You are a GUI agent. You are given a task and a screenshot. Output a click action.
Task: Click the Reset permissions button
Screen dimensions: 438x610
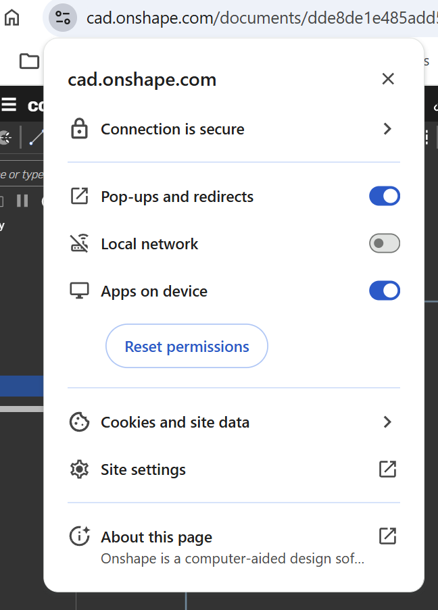[187, 347]
